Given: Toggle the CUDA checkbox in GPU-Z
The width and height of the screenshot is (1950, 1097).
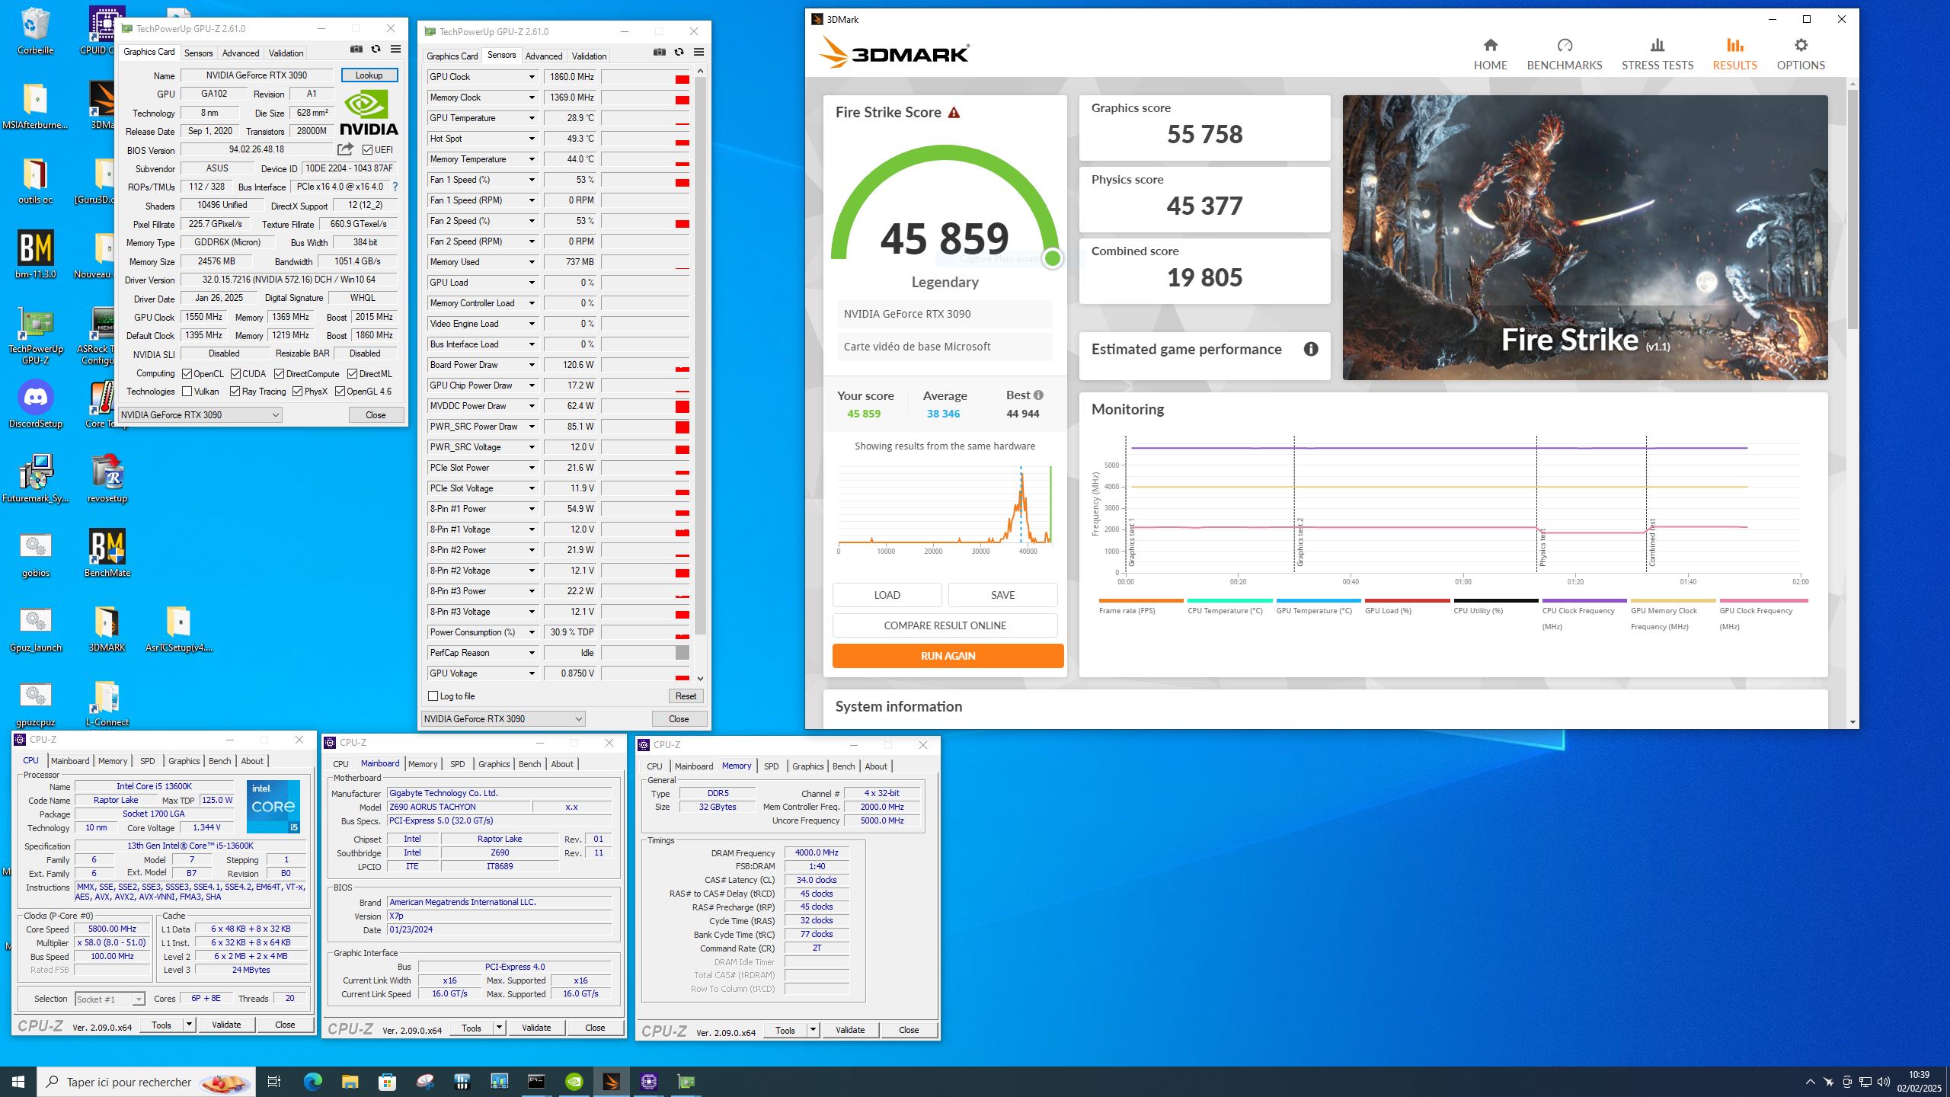Looking at the screenshot, I should (235, 374).
